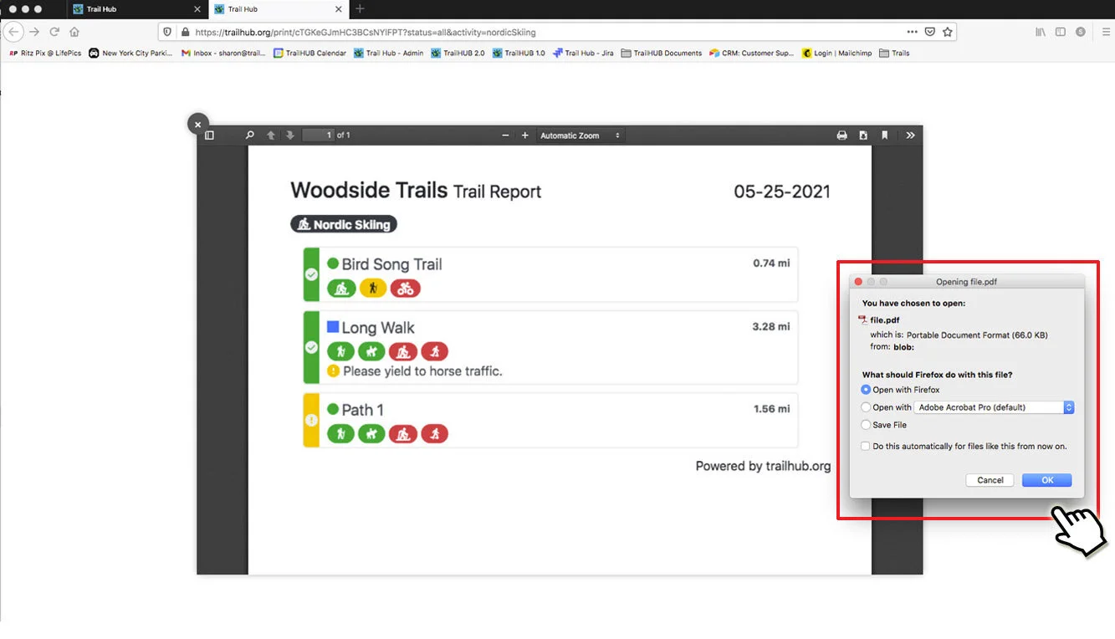The width and height of the screenshot is (1115, 639).
Task: Click OK in Opening file dialog
Action: point(1047,480)
